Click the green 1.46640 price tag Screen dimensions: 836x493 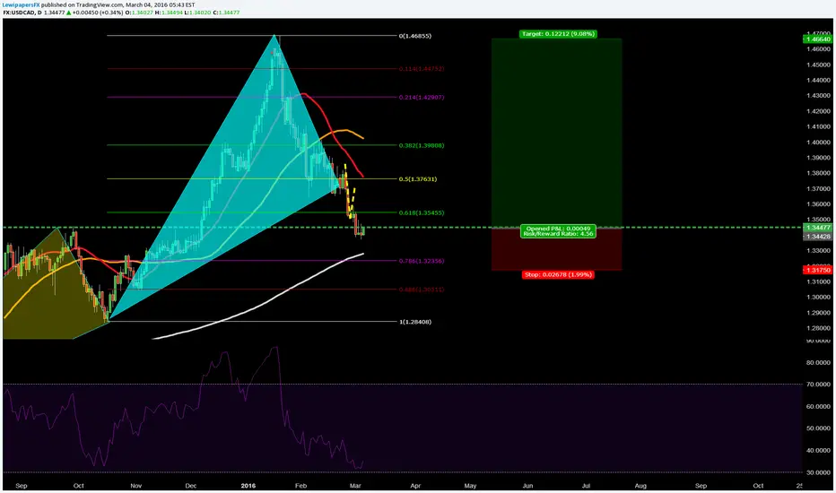[x=818, y=39]
